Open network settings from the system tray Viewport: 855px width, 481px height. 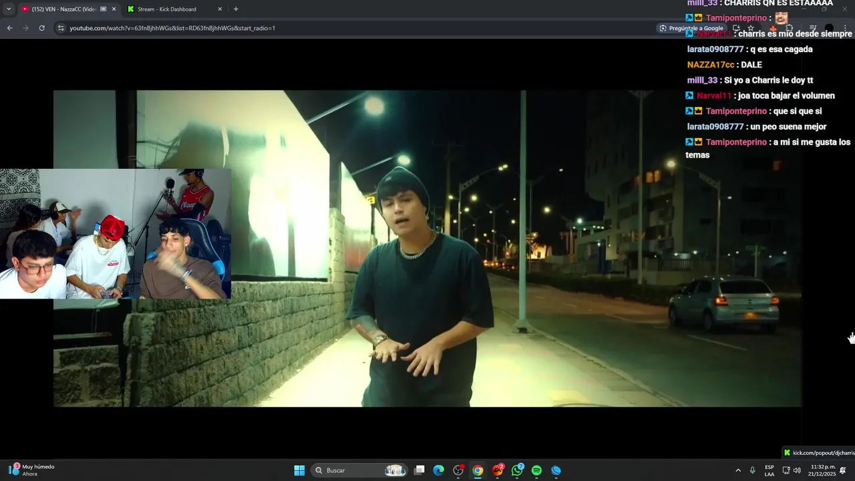point(786,470)
